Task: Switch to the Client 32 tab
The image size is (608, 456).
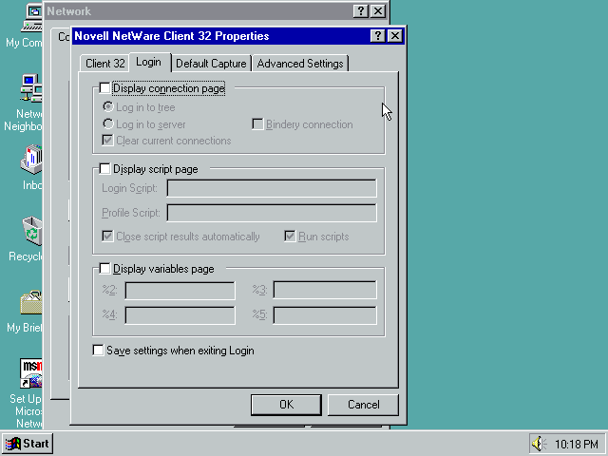Action: click(105, 64)
